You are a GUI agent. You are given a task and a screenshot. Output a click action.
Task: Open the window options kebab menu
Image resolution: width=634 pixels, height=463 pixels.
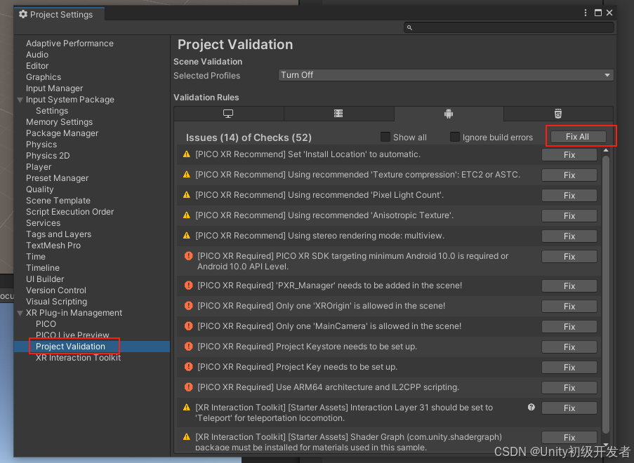(586, 13)
